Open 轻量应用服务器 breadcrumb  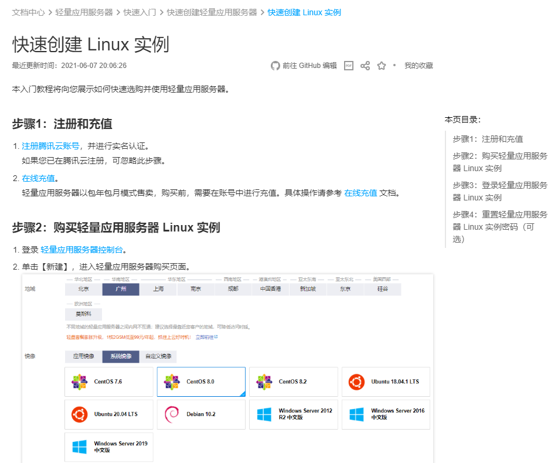[x=84, y=12]
